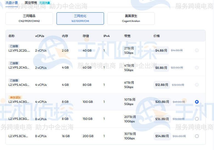Click the $8.88/月 price tag
The width and height of the screenshot is (214, 150).
(161, 68)
